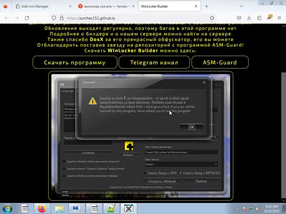This screenshot has width=286, height=214.
Task: Go forward one page with the arrow icon
Action: point(17,18)
